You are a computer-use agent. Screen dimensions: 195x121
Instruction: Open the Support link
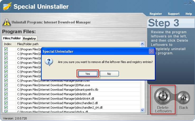(x=174, y=14)
